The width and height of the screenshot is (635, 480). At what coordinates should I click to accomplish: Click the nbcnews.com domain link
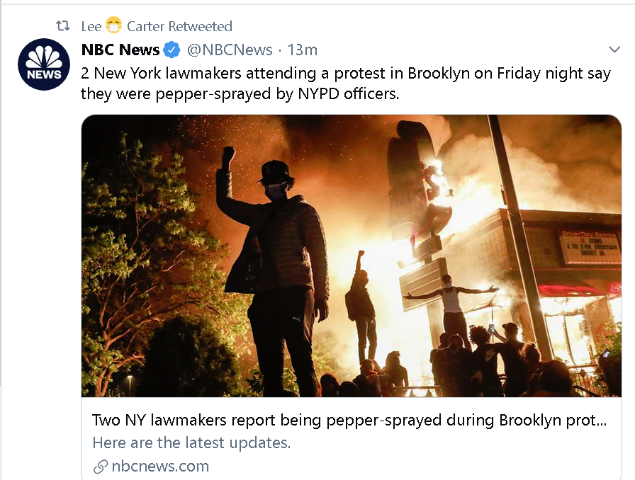(160, 467)
